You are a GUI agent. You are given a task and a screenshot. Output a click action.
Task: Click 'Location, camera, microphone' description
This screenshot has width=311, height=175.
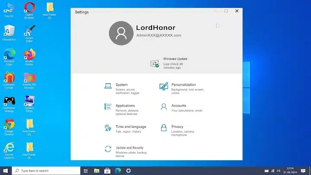coord(183,134)
